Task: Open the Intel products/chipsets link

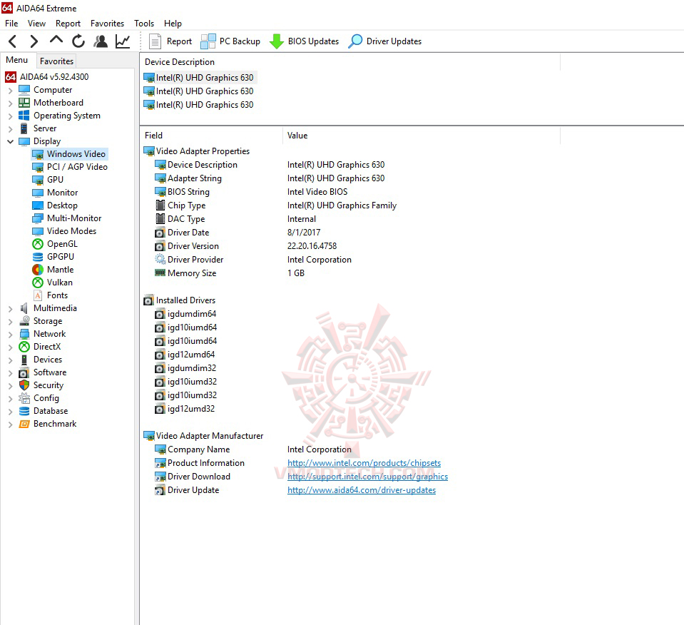Action: [x=364, y=463]
